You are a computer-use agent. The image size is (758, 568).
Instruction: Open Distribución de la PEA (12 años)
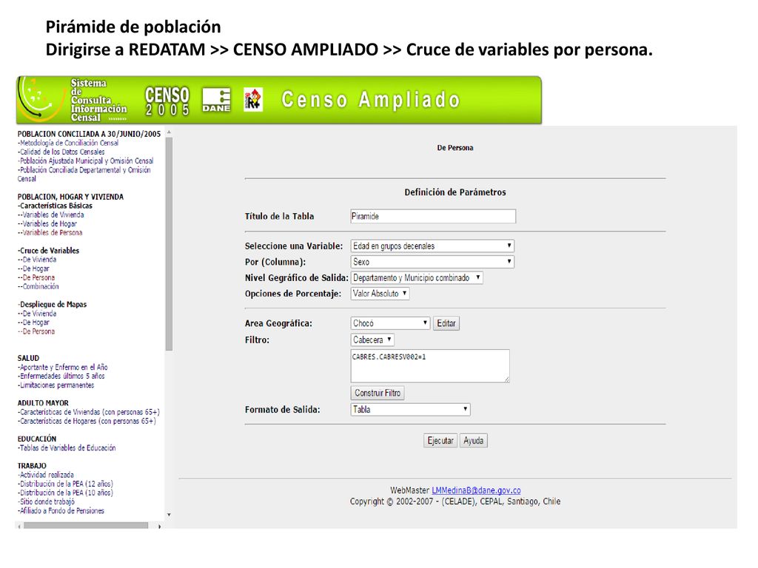tap(66, 484)
